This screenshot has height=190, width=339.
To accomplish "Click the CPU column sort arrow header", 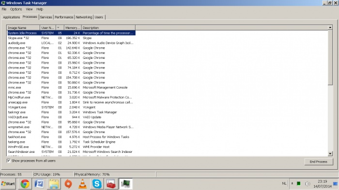I will [x=60, y=28].
